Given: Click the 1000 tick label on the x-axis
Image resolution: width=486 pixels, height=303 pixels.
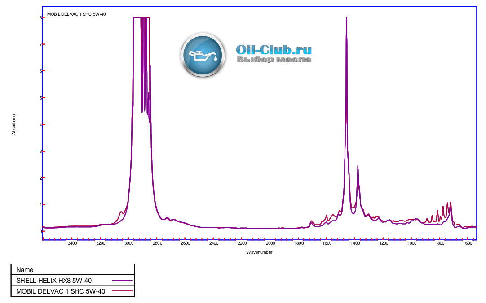Looking at the screenshot, I should point(412,243).
